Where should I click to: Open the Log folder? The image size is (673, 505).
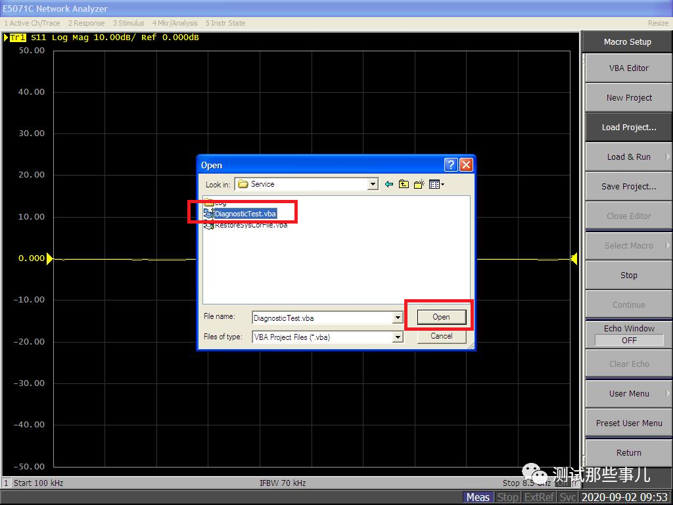coord(215,202)
